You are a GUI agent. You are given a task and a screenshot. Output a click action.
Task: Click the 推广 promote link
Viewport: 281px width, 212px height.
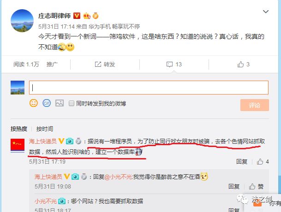pyautogui.click(x=52, y=64)
